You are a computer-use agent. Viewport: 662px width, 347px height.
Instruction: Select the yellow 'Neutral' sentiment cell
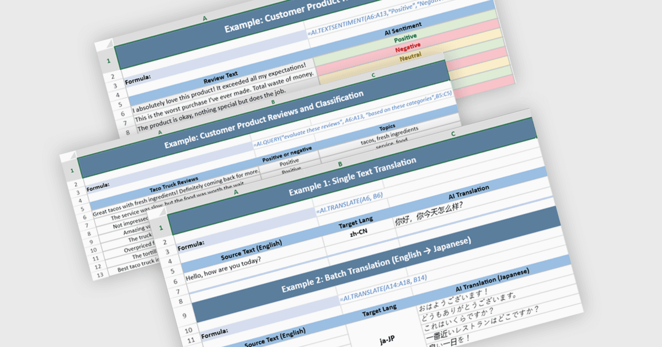[x=410, y=57]
